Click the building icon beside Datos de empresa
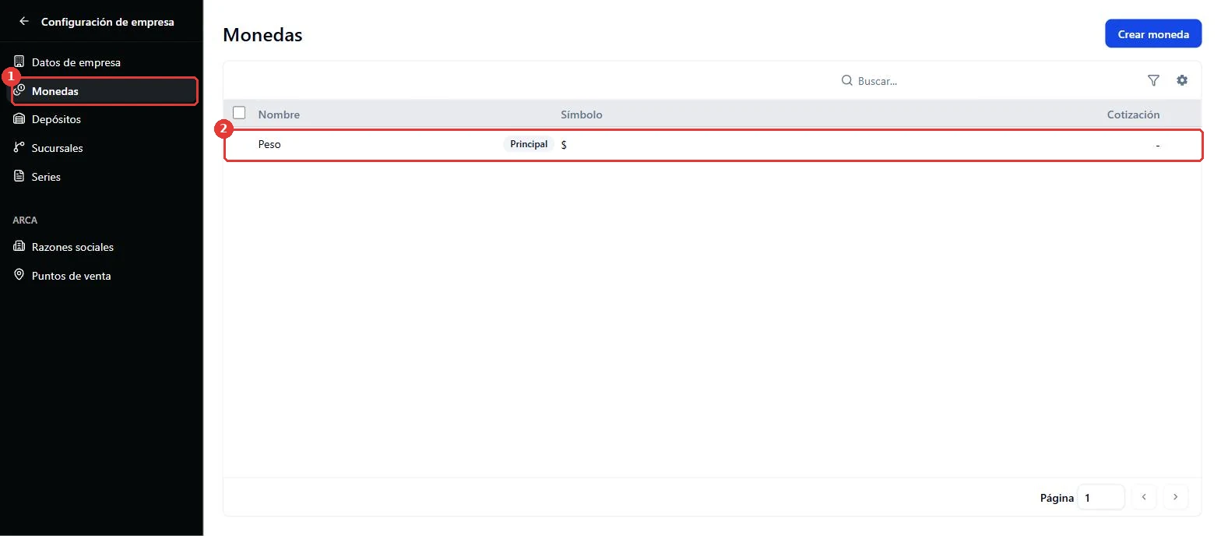Screen dimensions: 1221x536 (x=19, y=62)
